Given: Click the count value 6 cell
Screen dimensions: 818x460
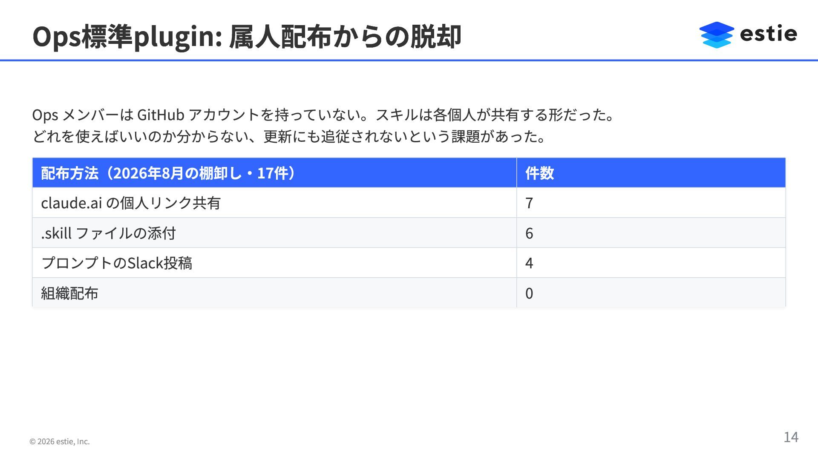Looking at the screenshot, I should pyautogui.click(x=651, y=233).
